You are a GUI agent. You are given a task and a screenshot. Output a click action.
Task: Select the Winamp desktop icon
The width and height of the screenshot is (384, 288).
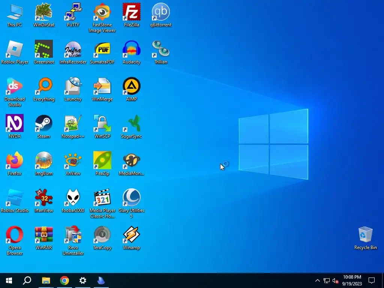[x=132, y=238]
